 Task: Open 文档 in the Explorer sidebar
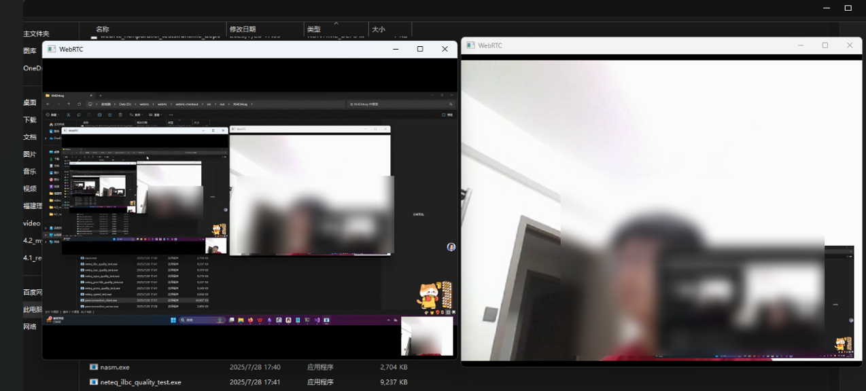pyautogui.click(x=30, y=137)
